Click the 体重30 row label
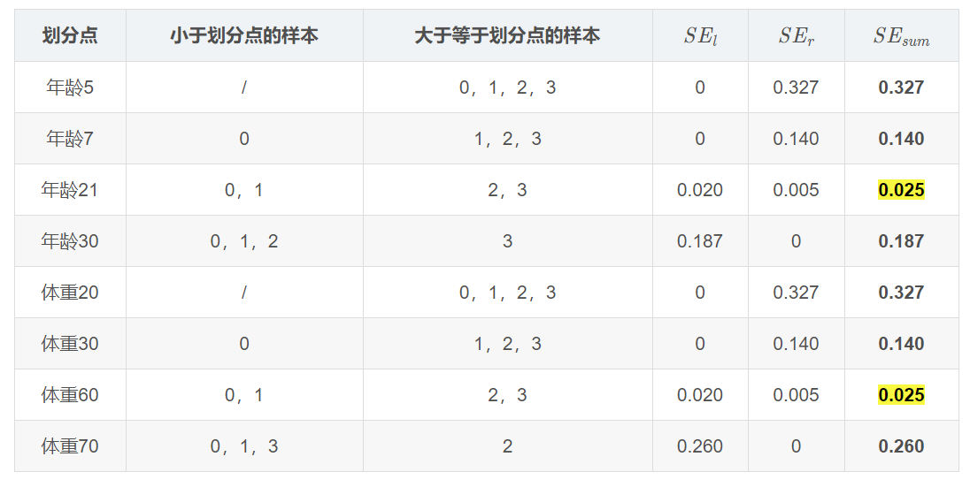 coord(70,344)
